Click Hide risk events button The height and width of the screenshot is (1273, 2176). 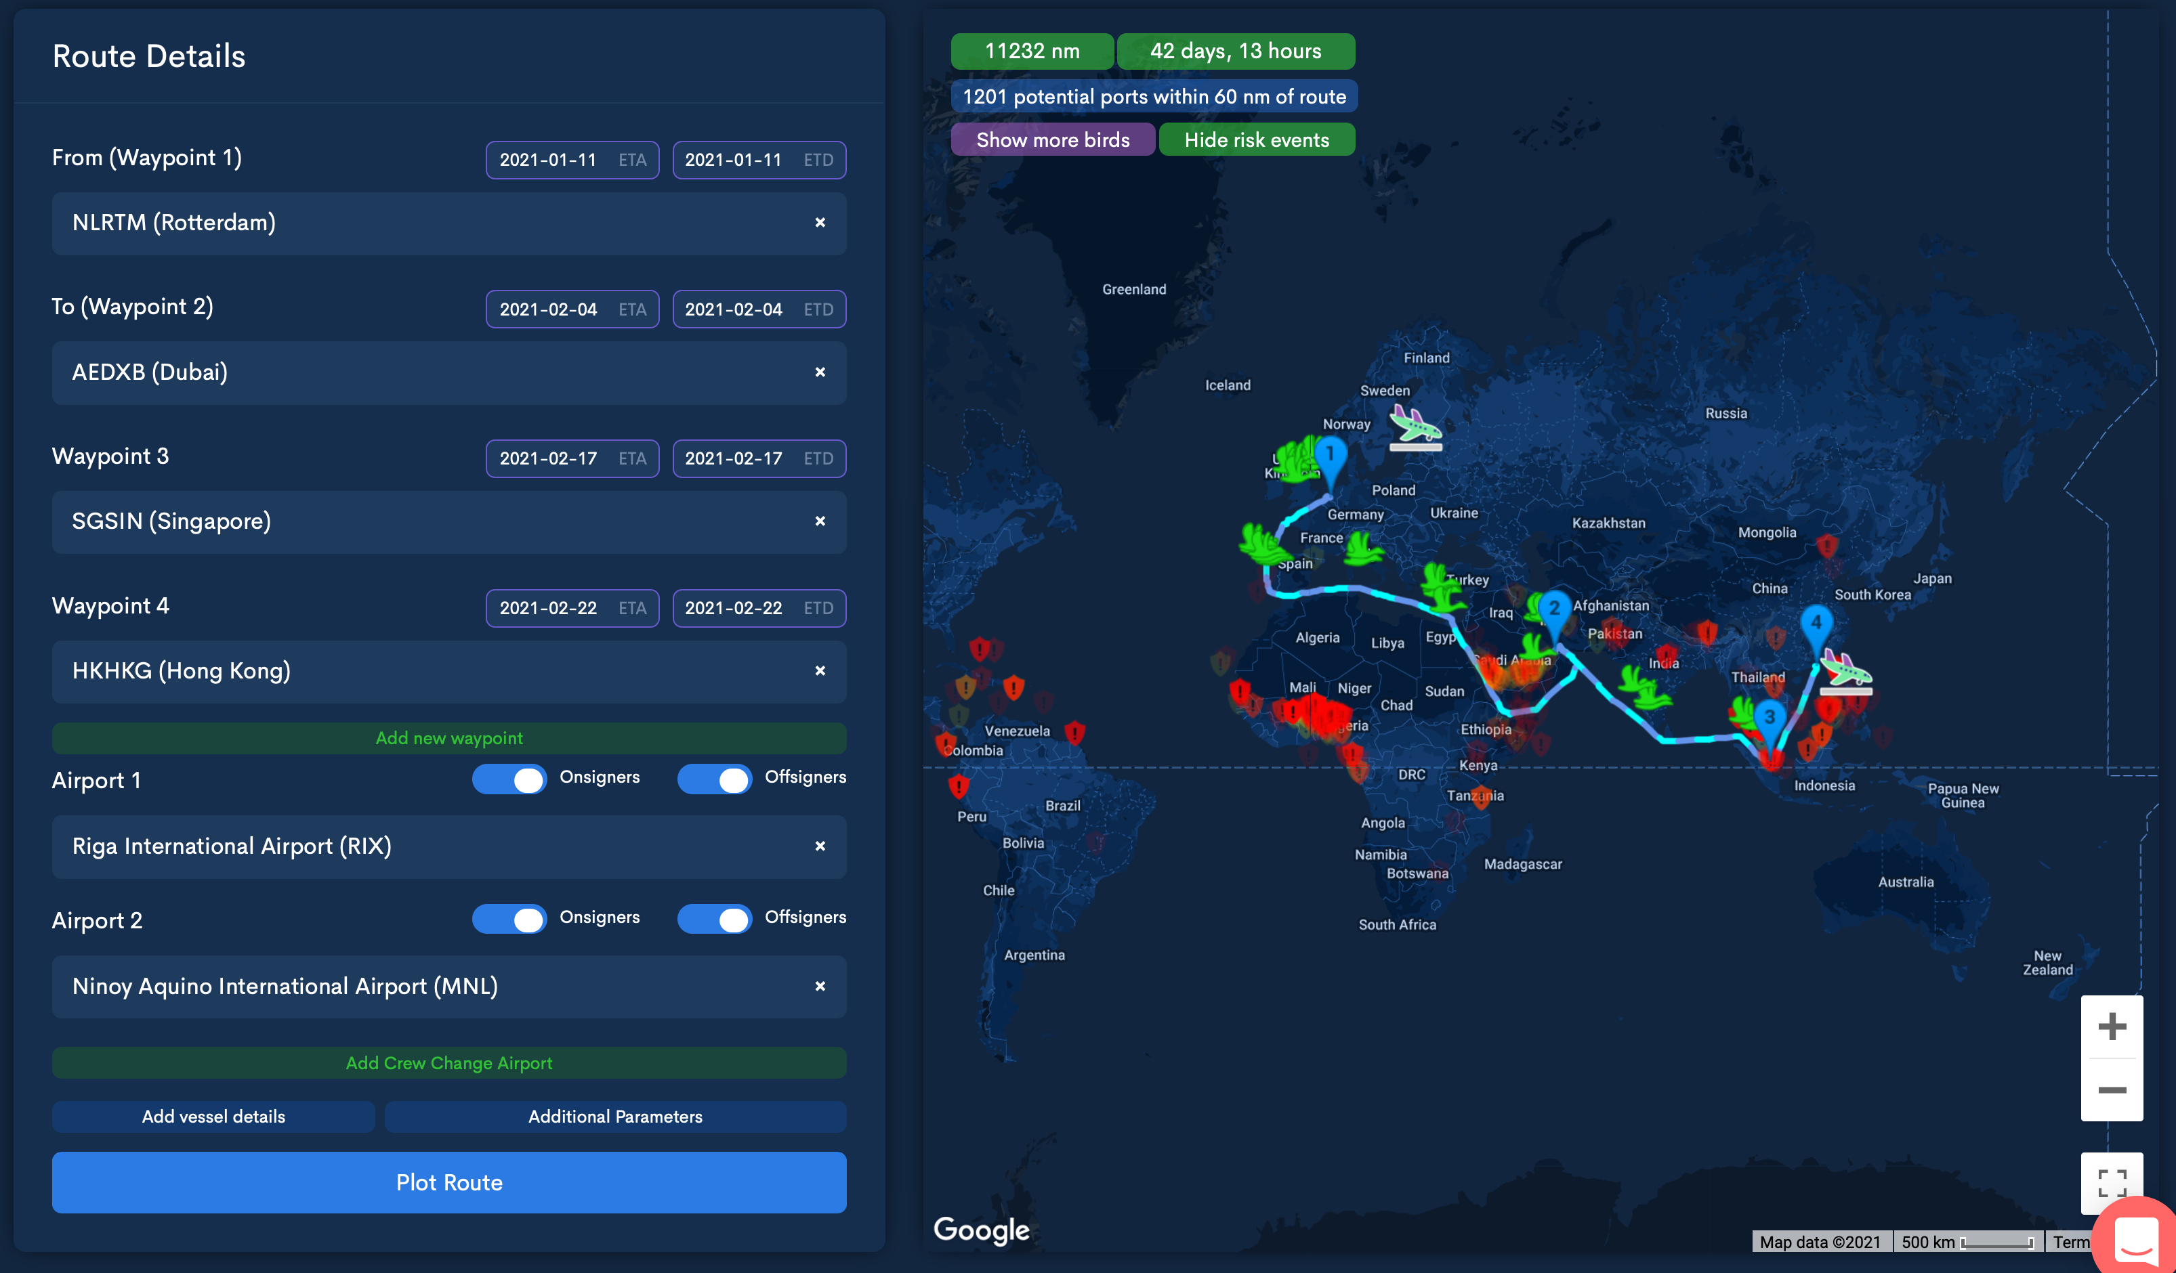[1257, 139]
